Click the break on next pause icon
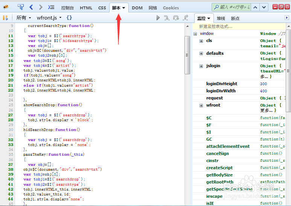This screenshot has height=206, width=291. click(5, 18)
